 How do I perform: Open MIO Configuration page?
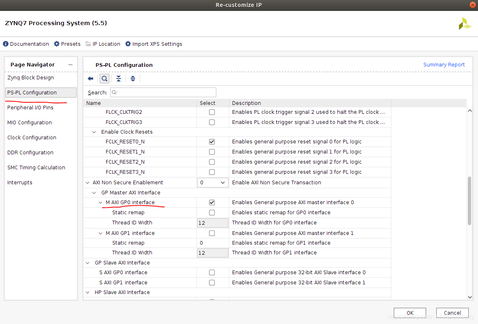click(x=30, y=123)
